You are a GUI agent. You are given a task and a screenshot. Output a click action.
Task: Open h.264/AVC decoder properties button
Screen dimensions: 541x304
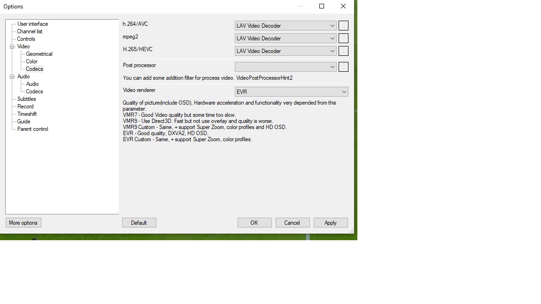point(343,26)
